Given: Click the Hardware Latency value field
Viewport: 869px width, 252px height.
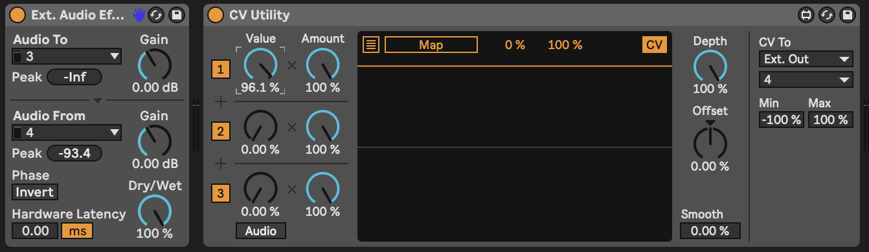Looking at the screenshot, I should (36, 231).
